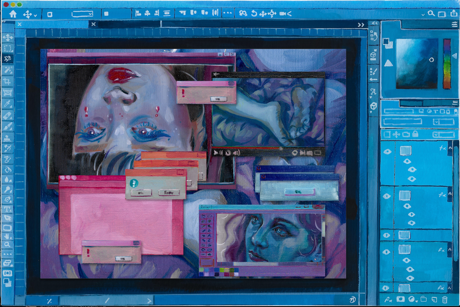Screen dimensions: 460x307
Task: Open the layer blend mode dropdown
Action: 402,121
